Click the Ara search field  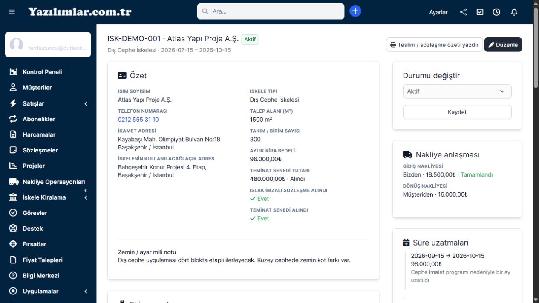point(271,11)
